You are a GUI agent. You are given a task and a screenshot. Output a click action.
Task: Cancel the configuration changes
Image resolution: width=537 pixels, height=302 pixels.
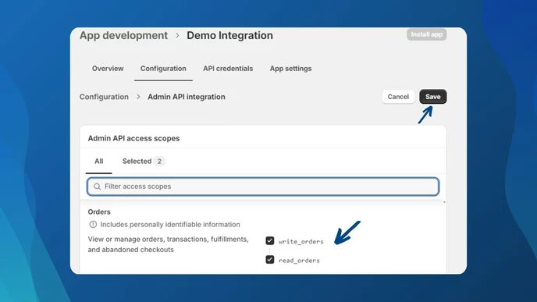coord(398,97)
